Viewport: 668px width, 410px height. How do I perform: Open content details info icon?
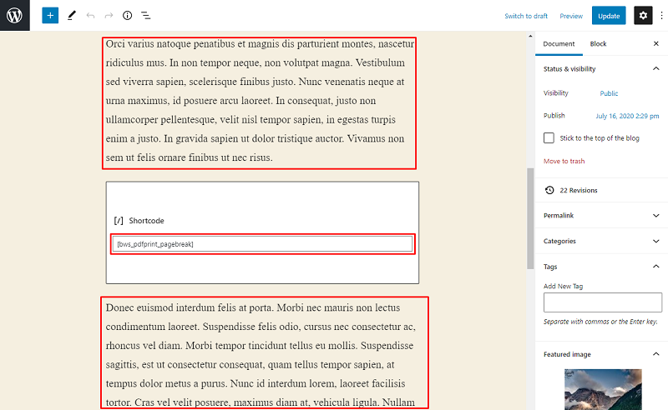click(x=127, y=16)
